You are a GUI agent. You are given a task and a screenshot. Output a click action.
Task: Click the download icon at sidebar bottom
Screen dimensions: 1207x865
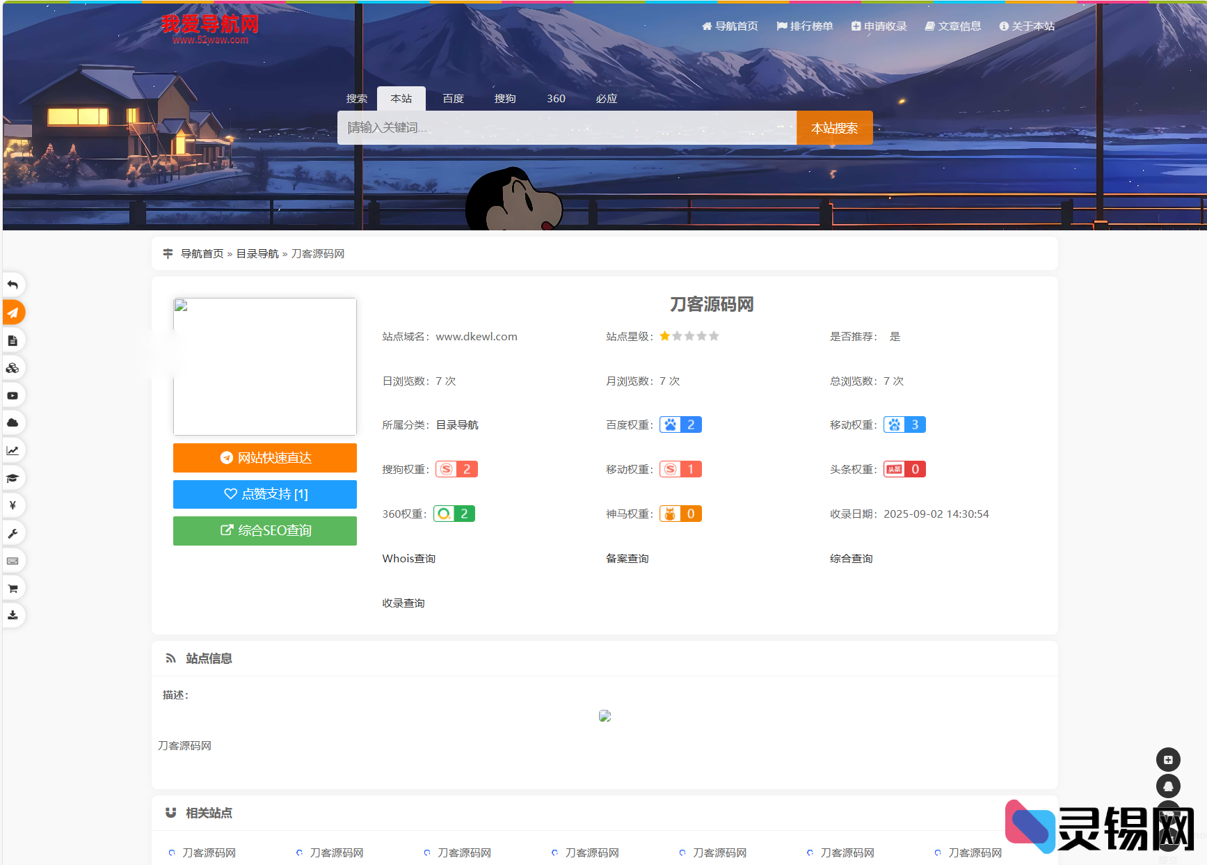[13, 615]
